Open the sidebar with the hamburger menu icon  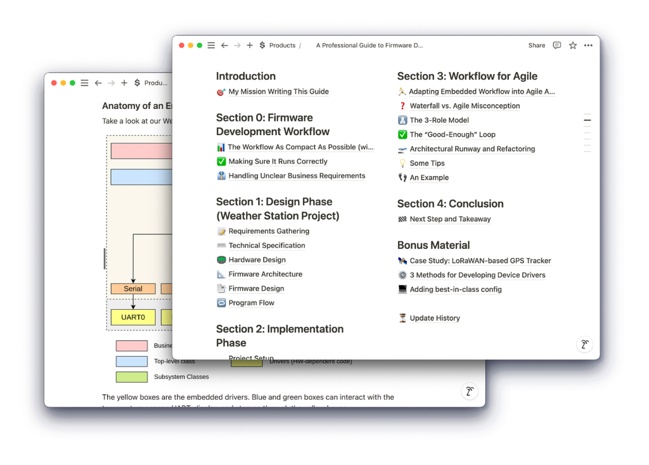(211, 45)
